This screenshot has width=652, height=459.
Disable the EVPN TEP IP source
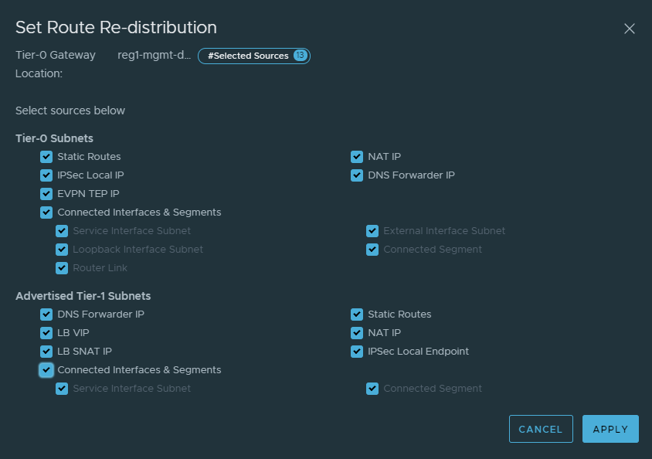(x=46, y=194)
